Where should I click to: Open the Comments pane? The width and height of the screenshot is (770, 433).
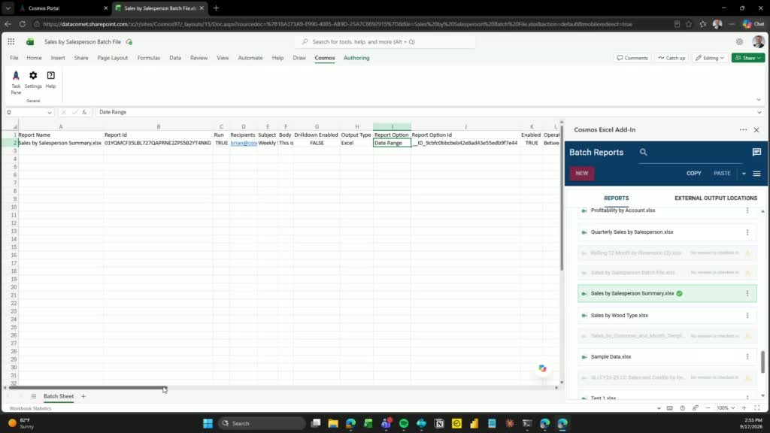(632, 58)
